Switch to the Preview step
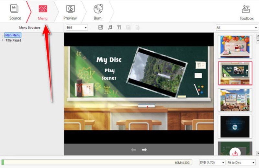Viewport: 259px width, 168px height. point(70,12)
